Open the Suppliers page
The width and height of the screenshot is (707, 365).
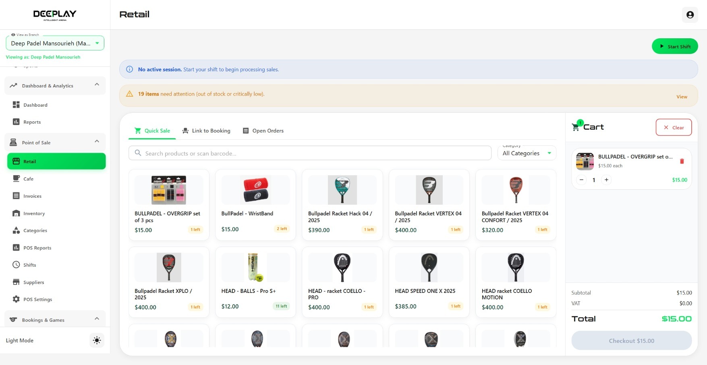[x=33, y=282]
